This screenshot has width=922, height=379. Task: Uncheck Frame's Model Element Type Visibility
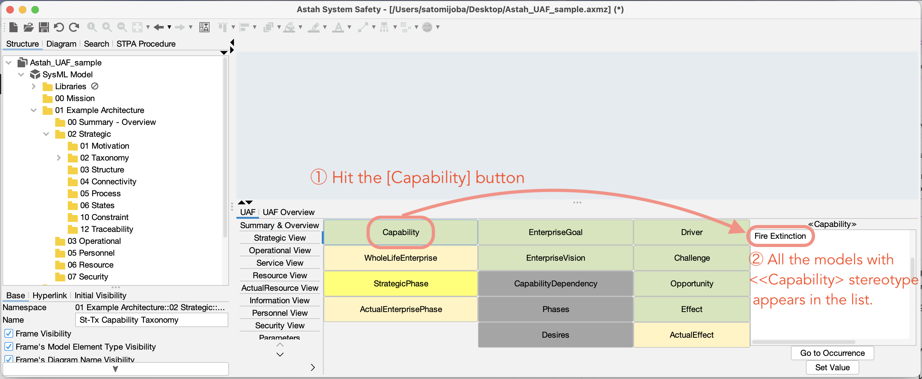click(x=9, y=346)
